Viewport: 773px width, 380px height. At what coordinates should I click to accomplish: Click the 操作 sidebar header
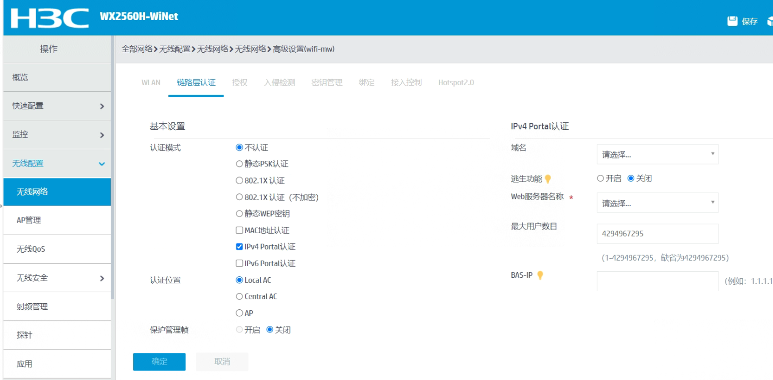point(49,49)
